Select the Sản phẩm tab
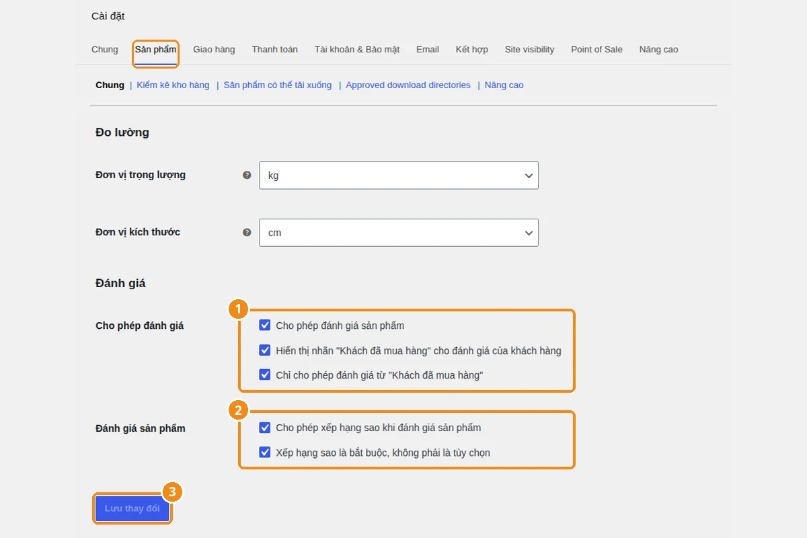Image resolution: width=807 pixels, height=538 pixels. [155, 49]
